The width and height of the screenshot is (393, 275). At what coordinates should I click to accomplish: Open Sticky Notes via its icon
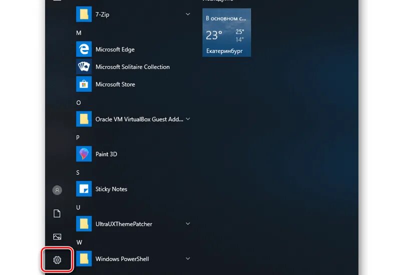pos(84,189)
